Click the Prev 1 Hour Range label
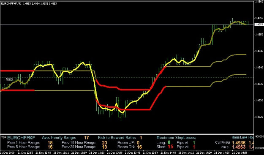264x155 pixels. pos(24,143)
